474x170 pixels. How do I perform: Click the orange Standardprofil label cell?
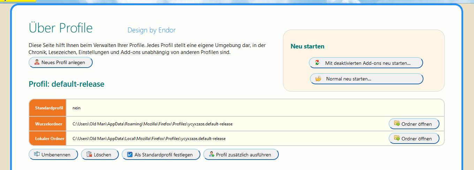(x=48, y=108)
